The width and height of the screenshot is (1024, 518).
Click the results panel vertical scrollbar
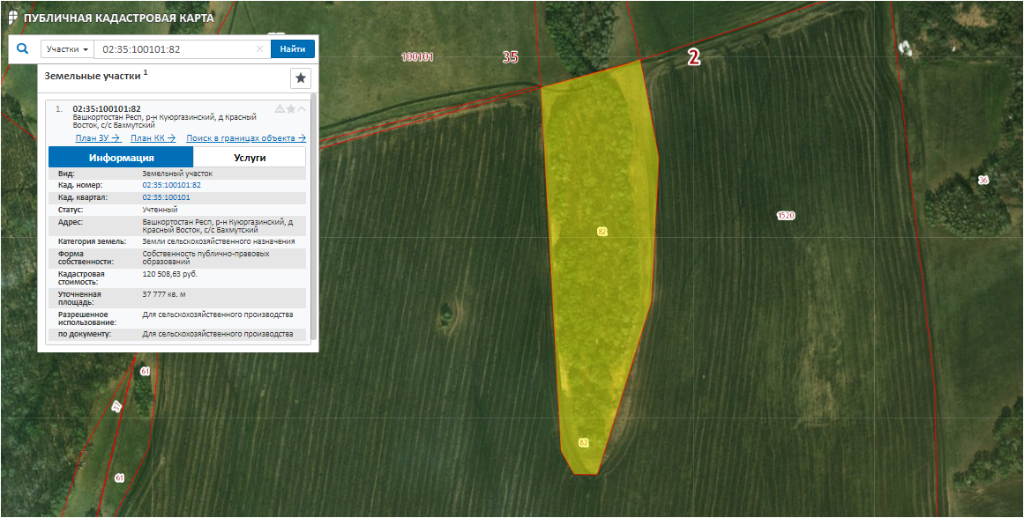(313, 220)
